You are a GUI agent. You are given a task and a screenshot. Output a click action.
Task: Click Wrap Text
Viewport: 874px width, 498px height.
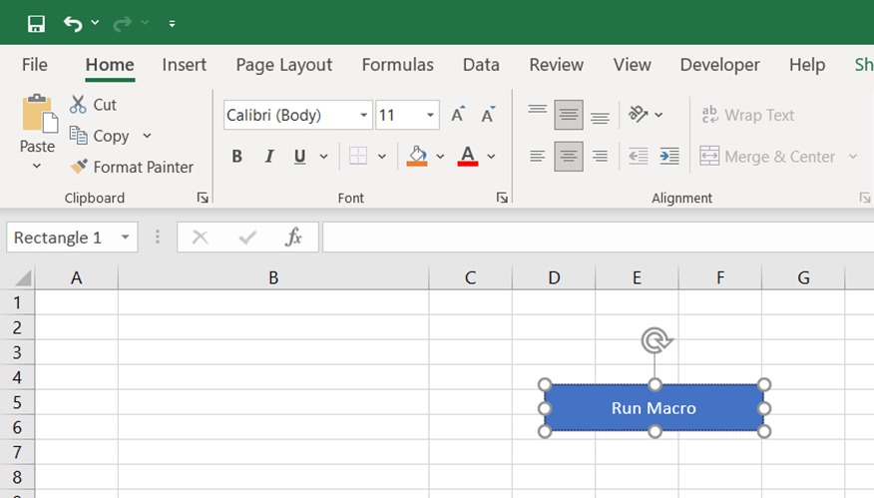click(x=747, y=115)
